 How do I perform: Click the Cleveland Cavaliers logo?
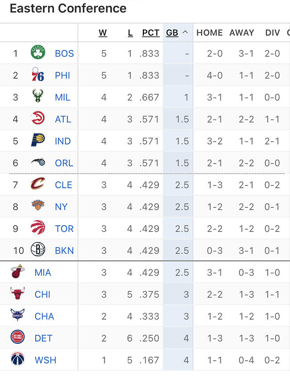coord(38,185)
